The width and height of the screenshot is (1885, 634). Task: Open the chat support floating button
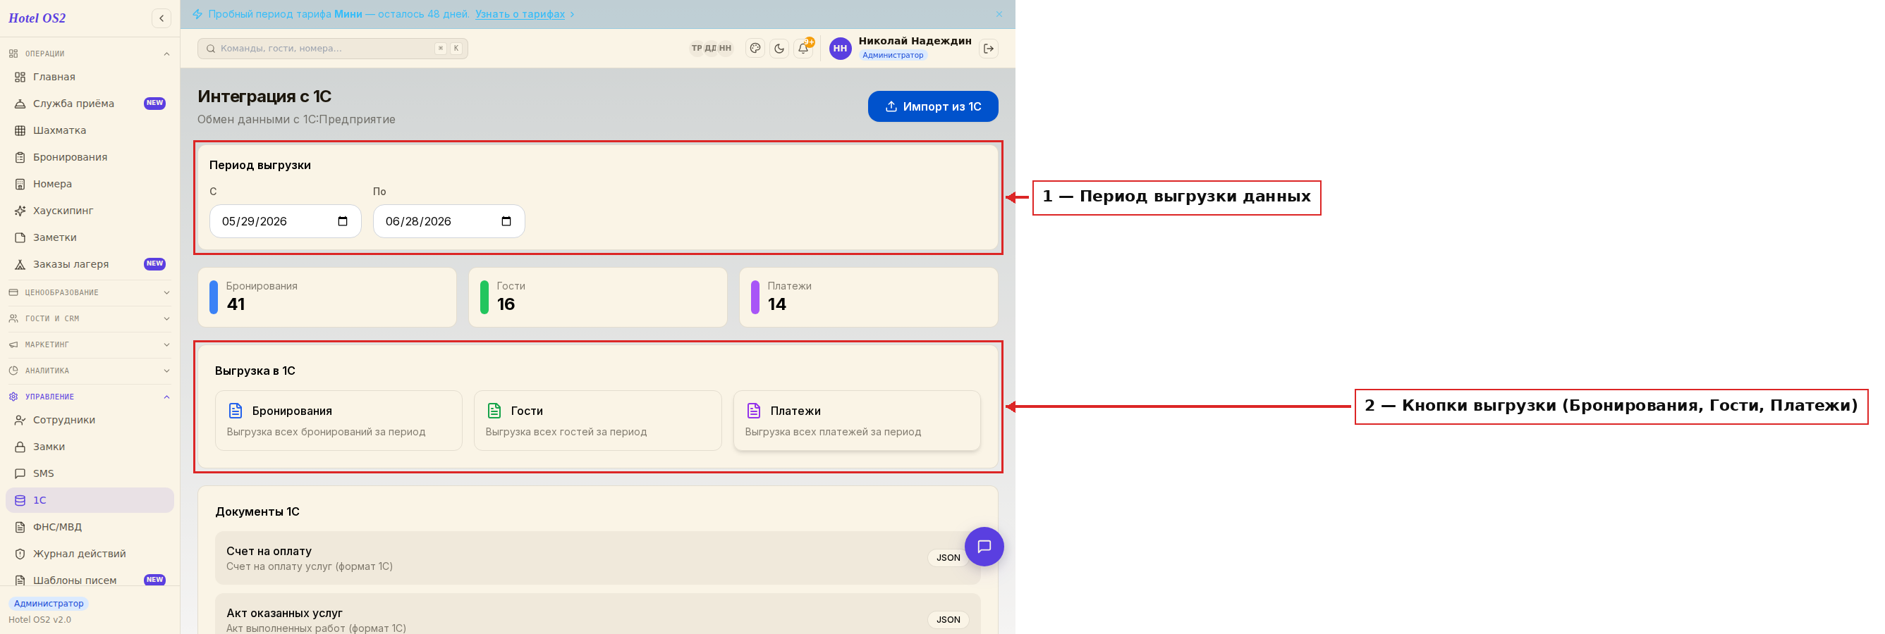point(984,546)
